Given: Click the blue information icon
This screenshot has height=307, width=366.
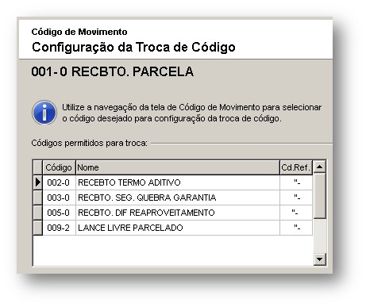Looking at the screenshot, I should click(x=44, y=113).
